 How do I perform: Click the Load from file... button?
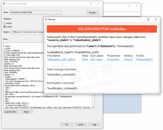coord(11,112)
